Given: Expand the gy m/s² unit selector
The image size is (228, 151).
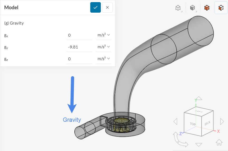Looking at the screenshot, I should (103, 47).
